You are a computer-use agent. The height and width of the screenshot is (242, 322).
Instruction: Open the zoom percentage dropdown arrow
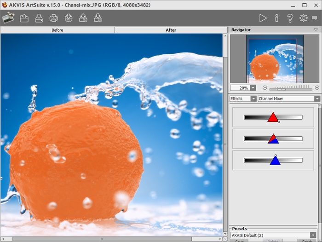click(x=253, y=88)
